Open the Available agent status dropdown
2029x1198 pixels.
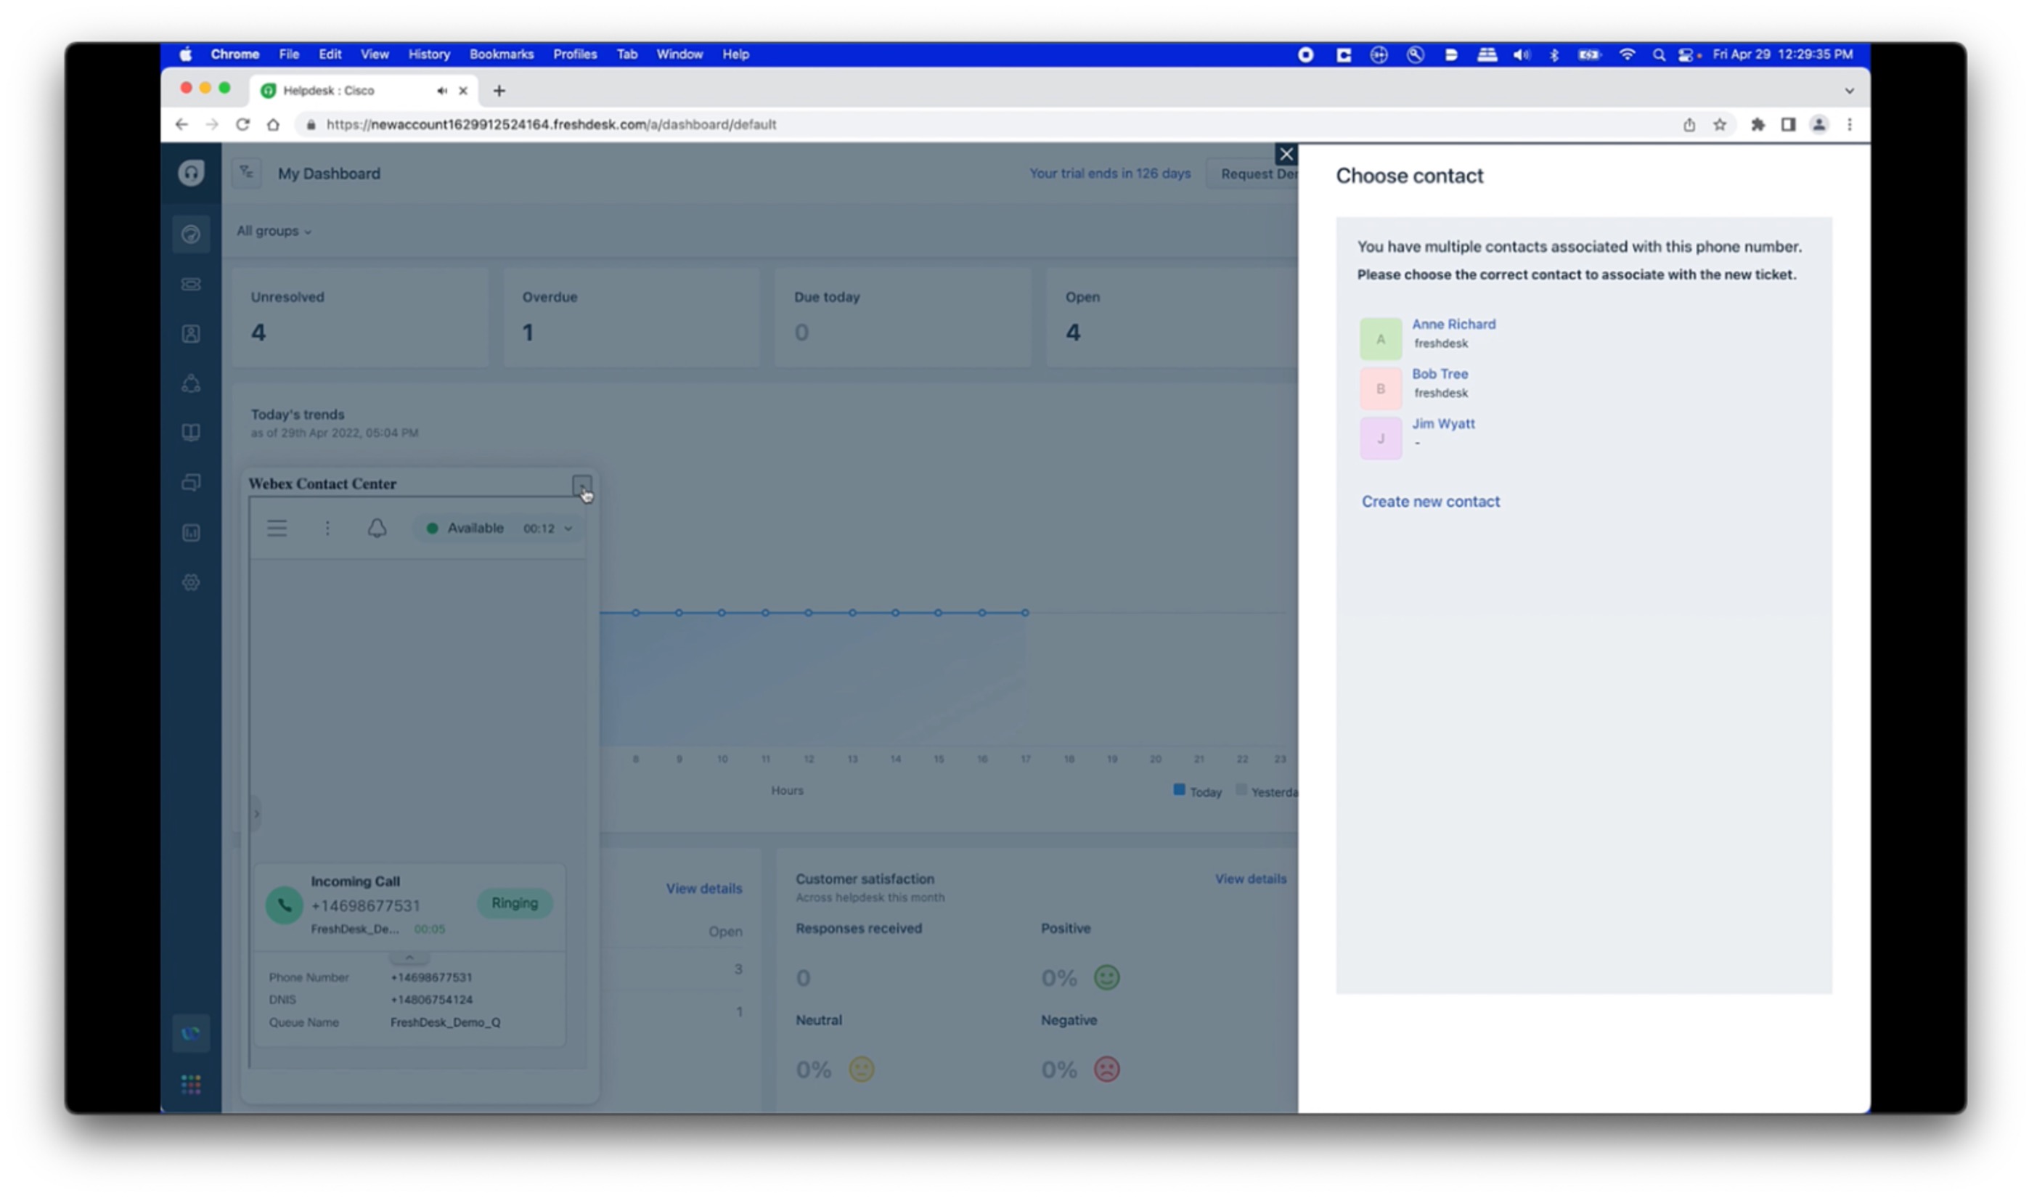499,529
